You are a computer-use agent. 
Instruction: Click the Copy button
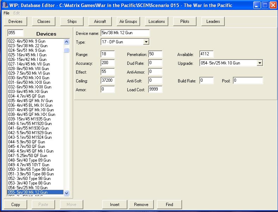(16, 205)
